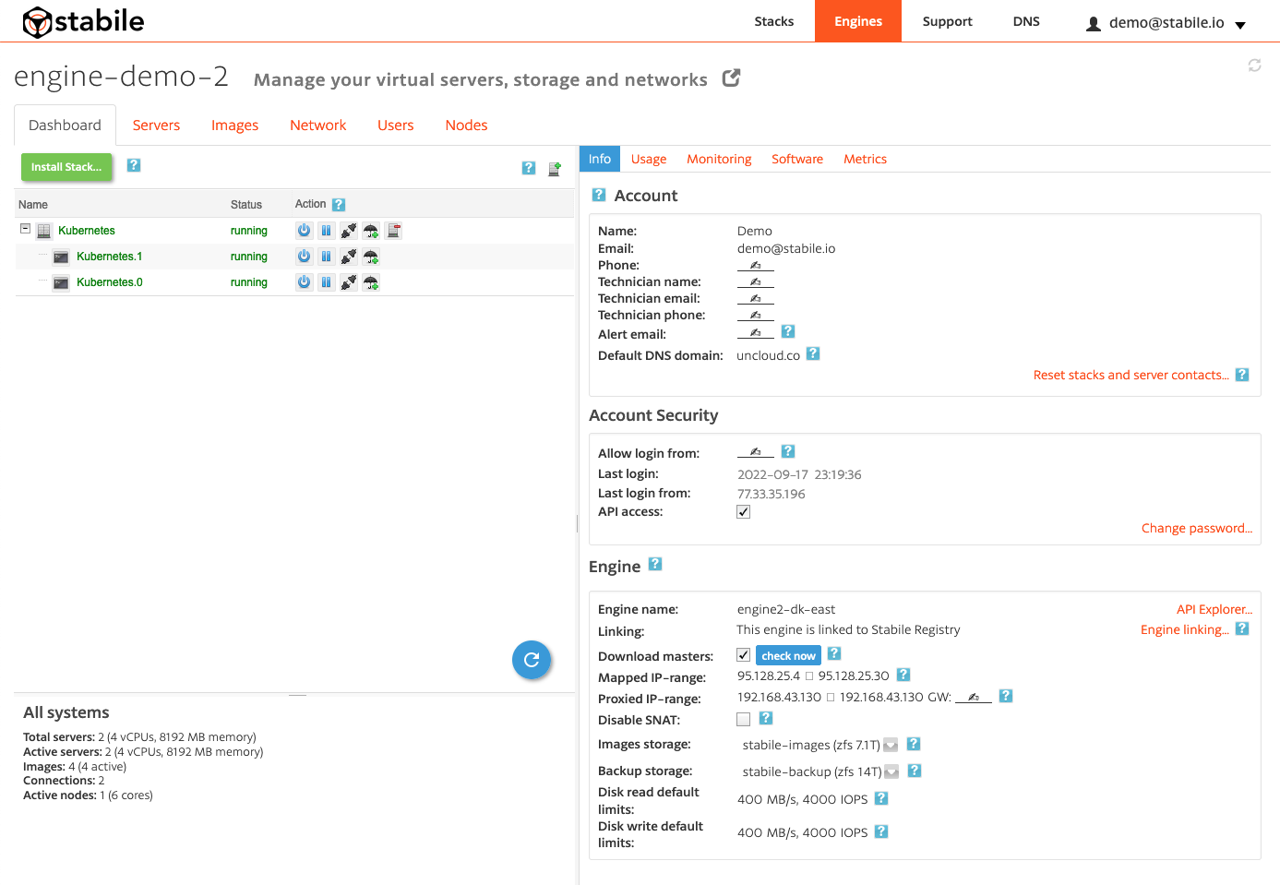
Task: Open help next to the Install Stack button
Action: point(134,165)
